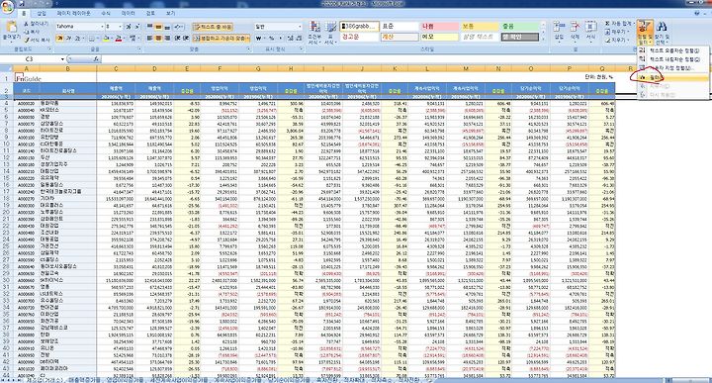Expand the Alignment group dialog launcher
Screen dimensions: 712x383
pos(248,49)
